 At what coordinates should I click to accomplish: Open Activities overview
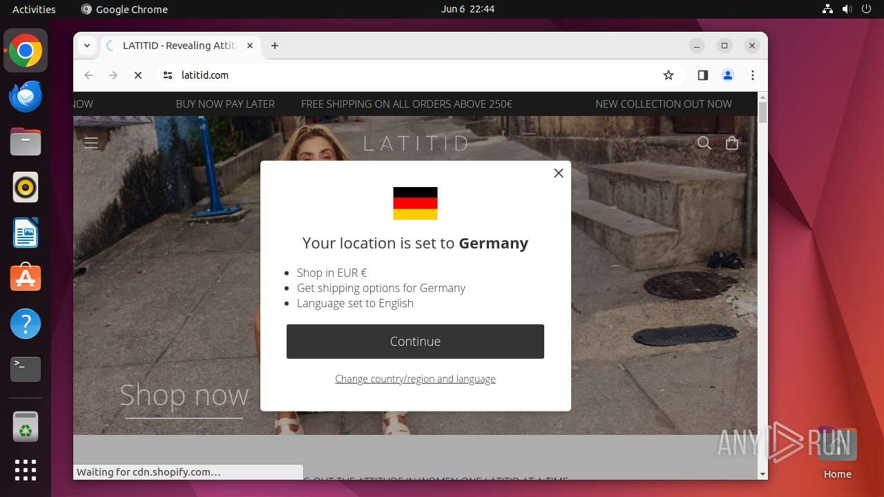tap(34, 9)
